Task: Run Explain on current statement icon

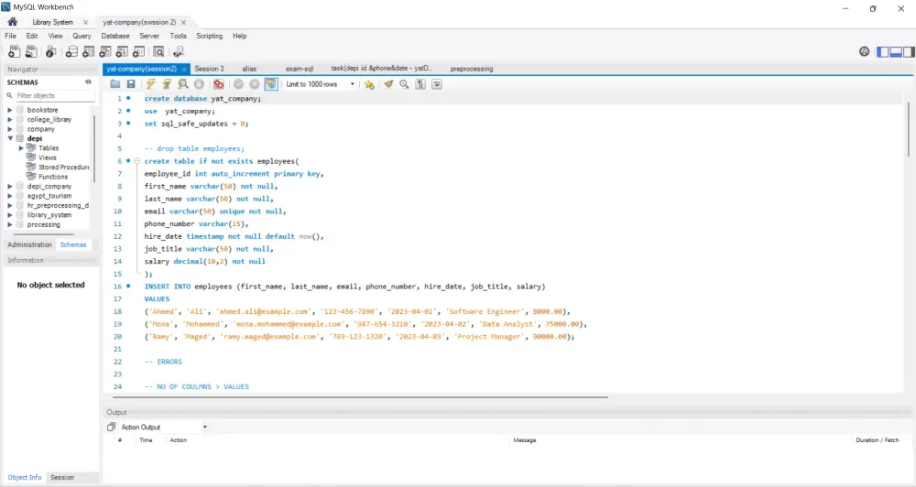Action: [183, 84]
